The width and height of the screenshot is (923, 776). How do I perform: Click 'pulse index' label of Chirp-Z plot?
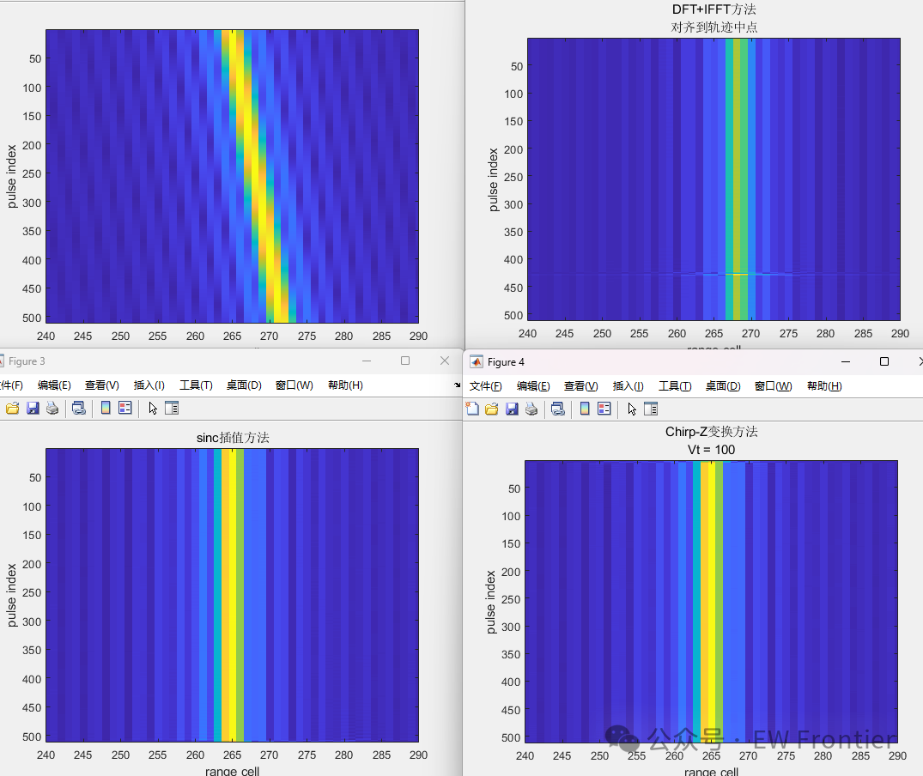pyautogui.click(x=491, y=602)
